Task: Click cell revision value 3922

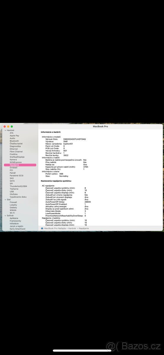Action: 66,155
